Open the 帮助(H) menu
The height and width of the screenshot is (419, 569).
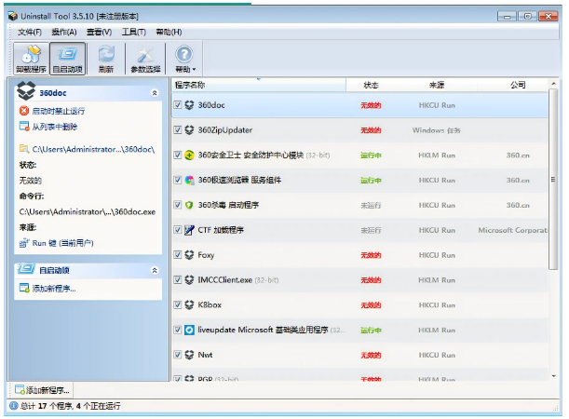pos(169,33)
